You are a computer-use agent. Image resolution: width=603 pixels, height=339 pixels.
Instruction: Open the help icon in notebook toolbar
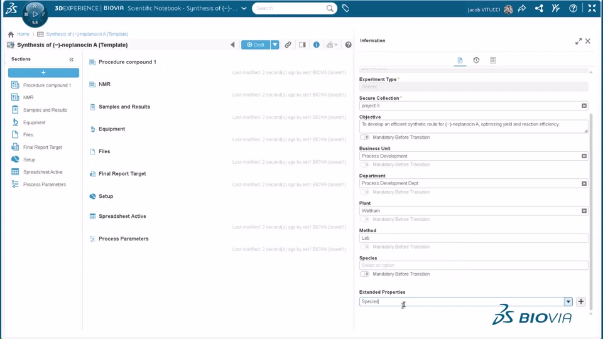click(x=348, y=45)
